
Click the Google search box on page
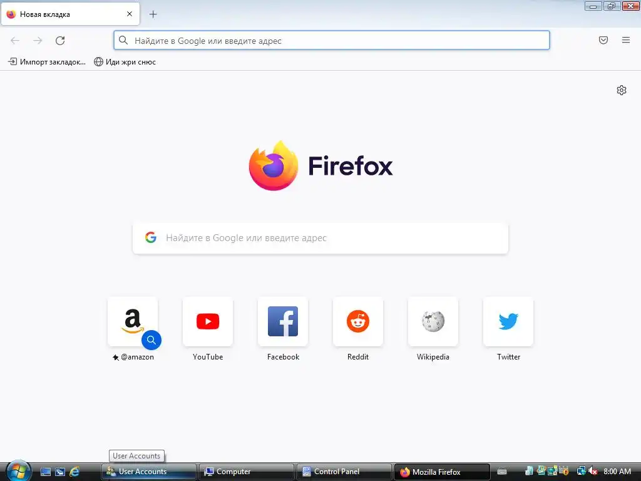320,238
